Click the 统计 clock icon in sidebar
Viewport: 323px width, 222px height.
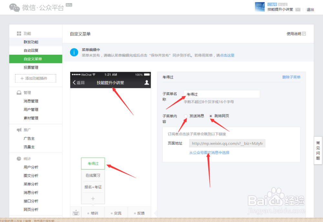19,158
